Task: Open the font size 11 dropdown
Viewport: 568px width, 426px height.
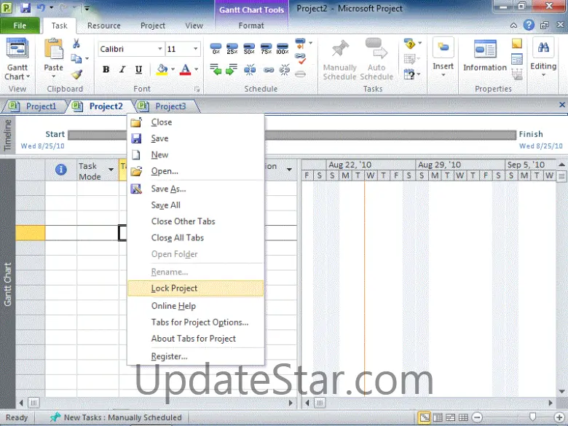Action: coord(196,49)
